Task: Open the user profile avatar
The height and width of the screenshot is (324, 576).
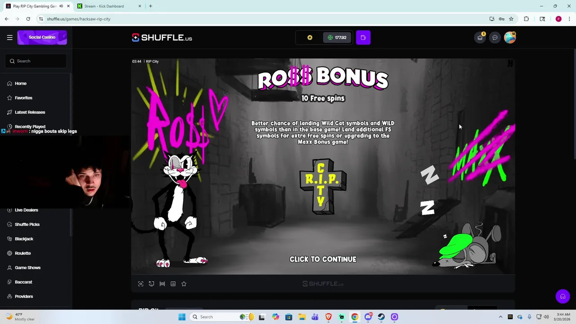Action: point(510,37)
